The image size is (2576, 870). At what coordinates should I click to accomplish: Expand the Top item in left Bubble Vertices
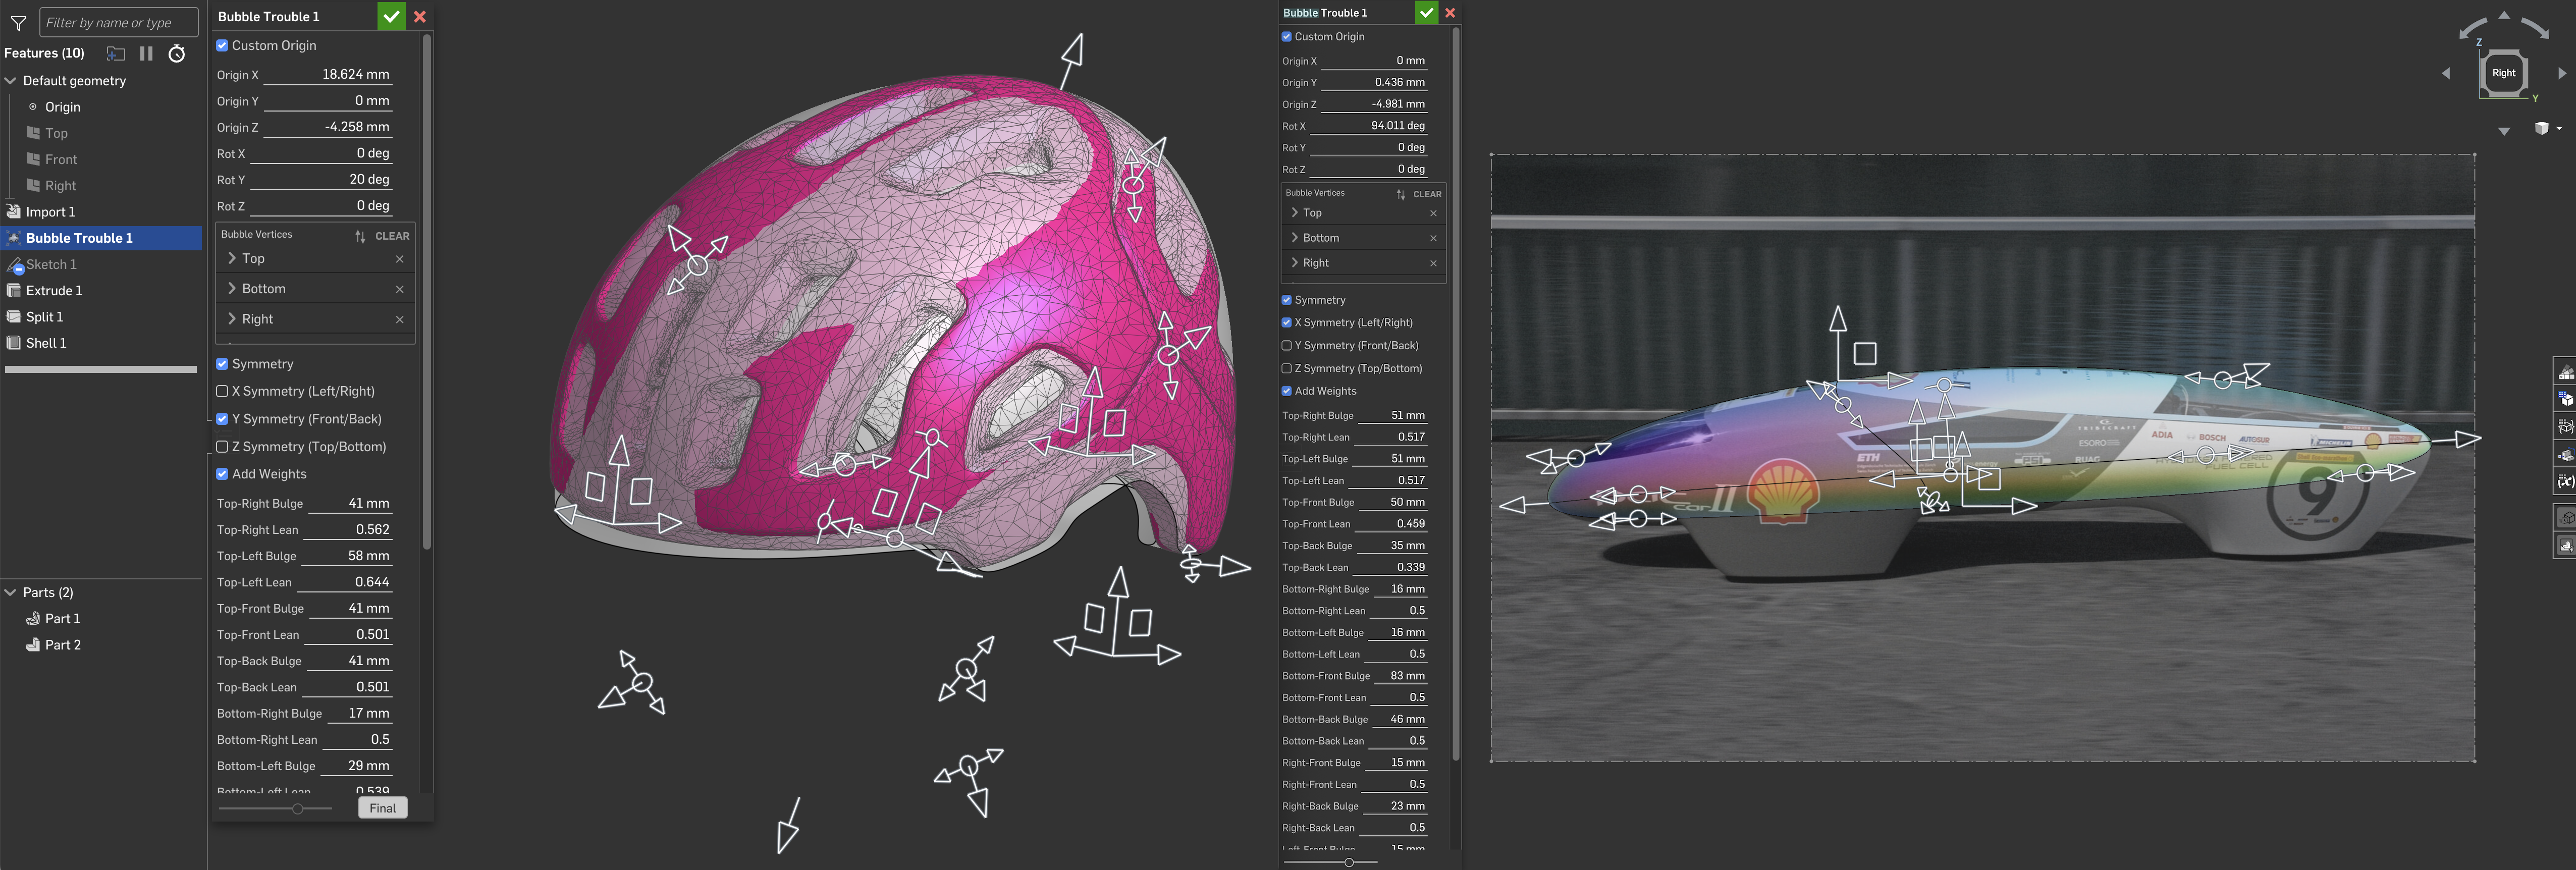(x=232, y=258)
